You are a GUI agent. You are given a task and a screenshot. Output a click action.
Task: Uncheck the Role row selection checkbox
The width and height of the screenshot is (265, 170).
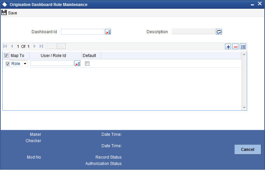pos(8,64)
